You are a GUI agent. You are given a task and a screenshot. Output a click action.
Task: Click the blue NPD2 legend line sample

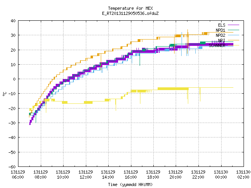(x=233, y=35)
